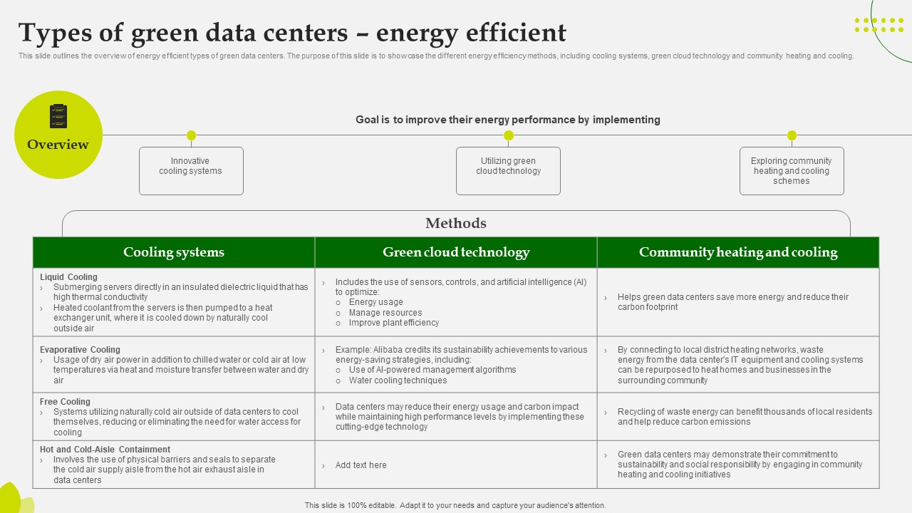Viewport: 912px width, 513px height.
Task: Select 'Exploring community heating and cooling schemes' box
Action: pos(792,171)
